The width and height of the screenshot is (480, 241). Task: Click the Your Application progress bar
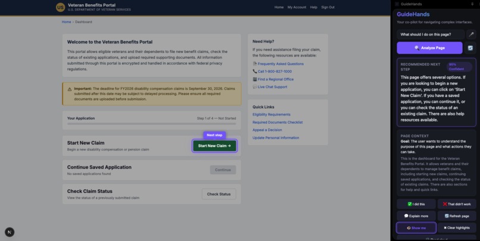point(151,124)
